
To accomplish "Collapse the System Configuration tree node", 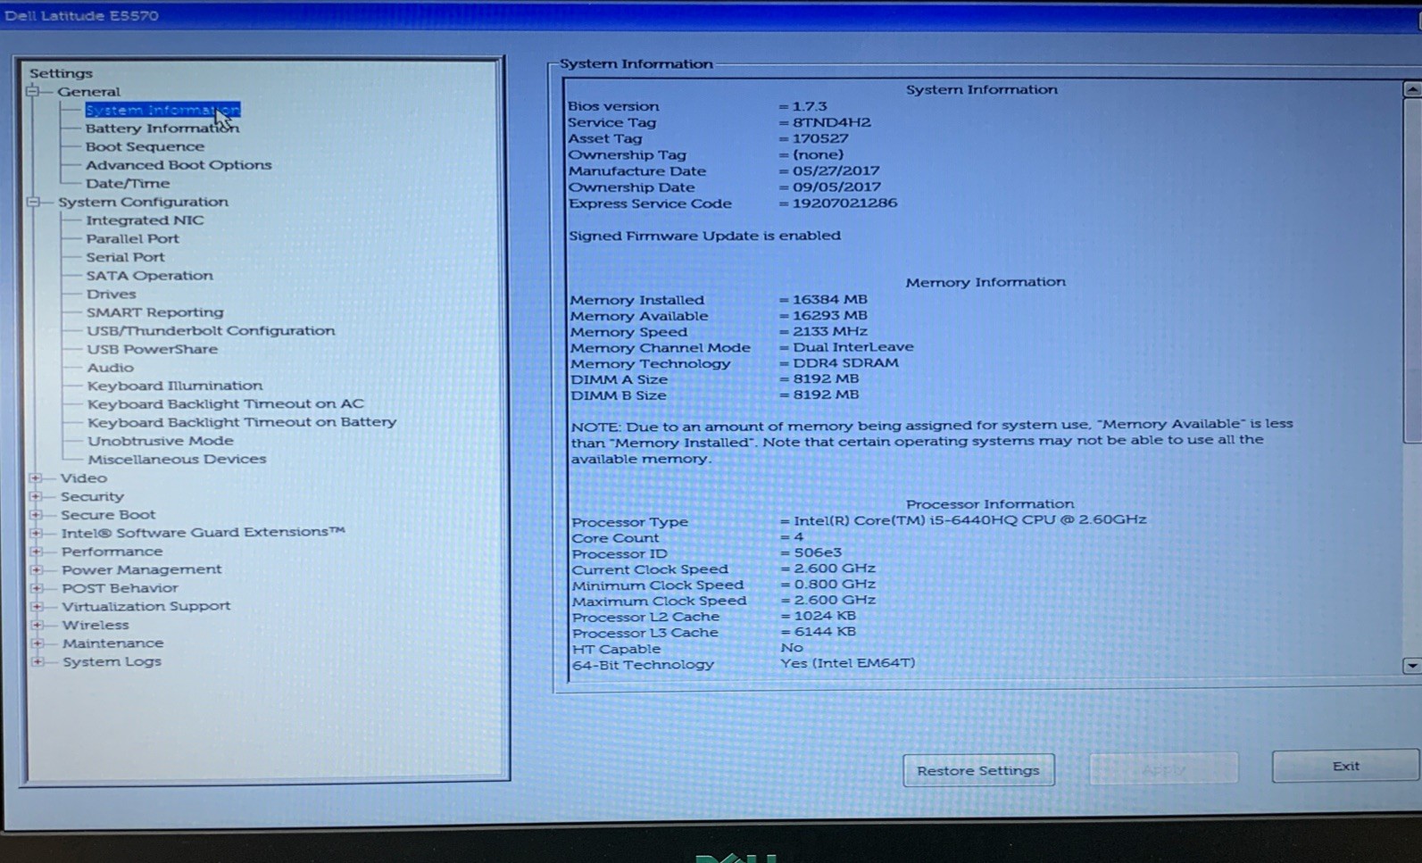I will click(x=33, y=202).
